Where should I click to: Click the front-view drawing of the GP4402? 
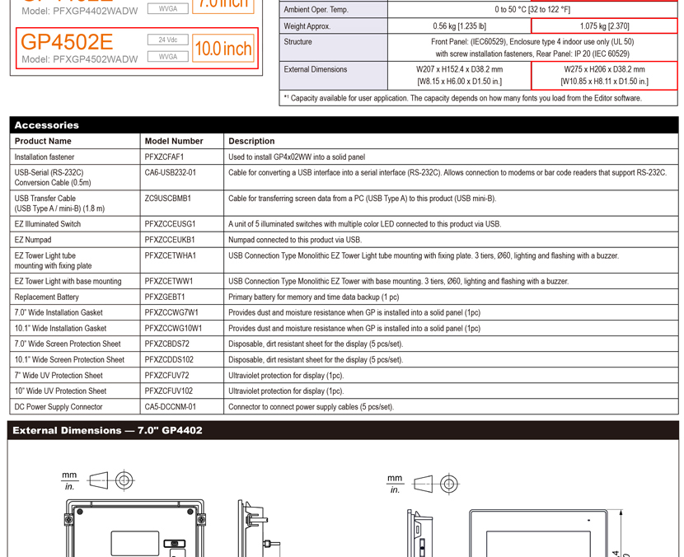pos(538,533)
